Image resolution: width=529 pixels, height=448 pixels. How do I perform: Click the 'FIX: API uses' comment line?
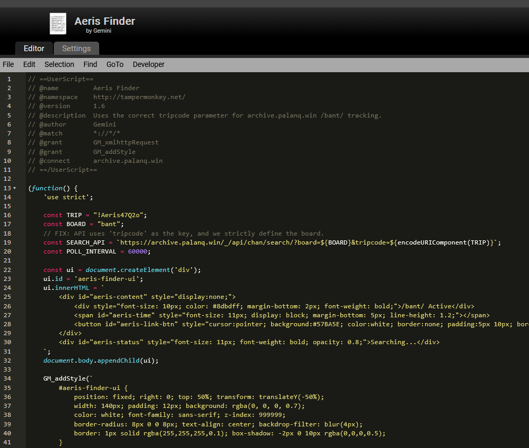pos(184,233)
